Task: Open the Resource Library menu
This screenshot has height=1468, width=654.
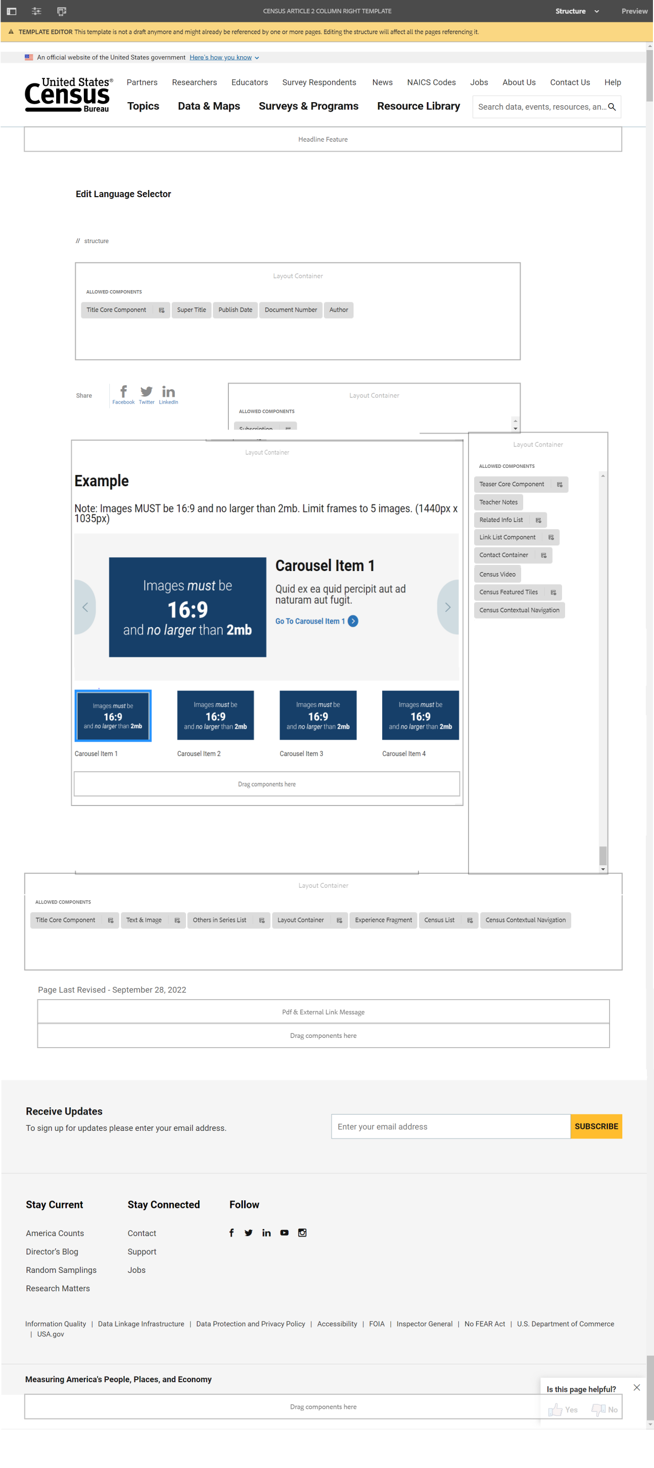Action: pos(418,106)
